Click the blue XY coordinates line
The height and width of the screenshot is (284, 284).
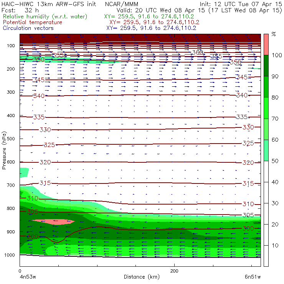(x=151, y=28)
